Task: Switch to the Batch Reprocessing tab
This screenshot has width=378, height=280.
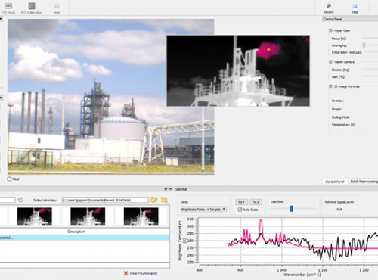Action: coord(364,182)
